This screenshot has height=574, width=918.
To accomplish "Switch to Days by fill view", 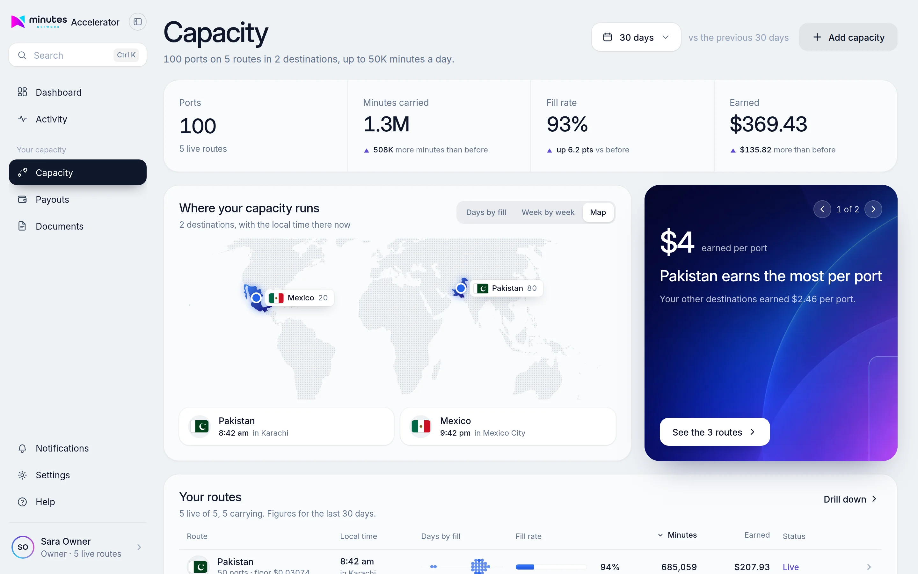I will coord(486,212).
